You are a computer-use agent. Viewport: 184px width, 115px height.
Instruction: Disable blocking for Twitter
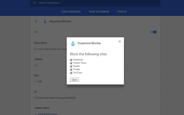tap(71, 70)
